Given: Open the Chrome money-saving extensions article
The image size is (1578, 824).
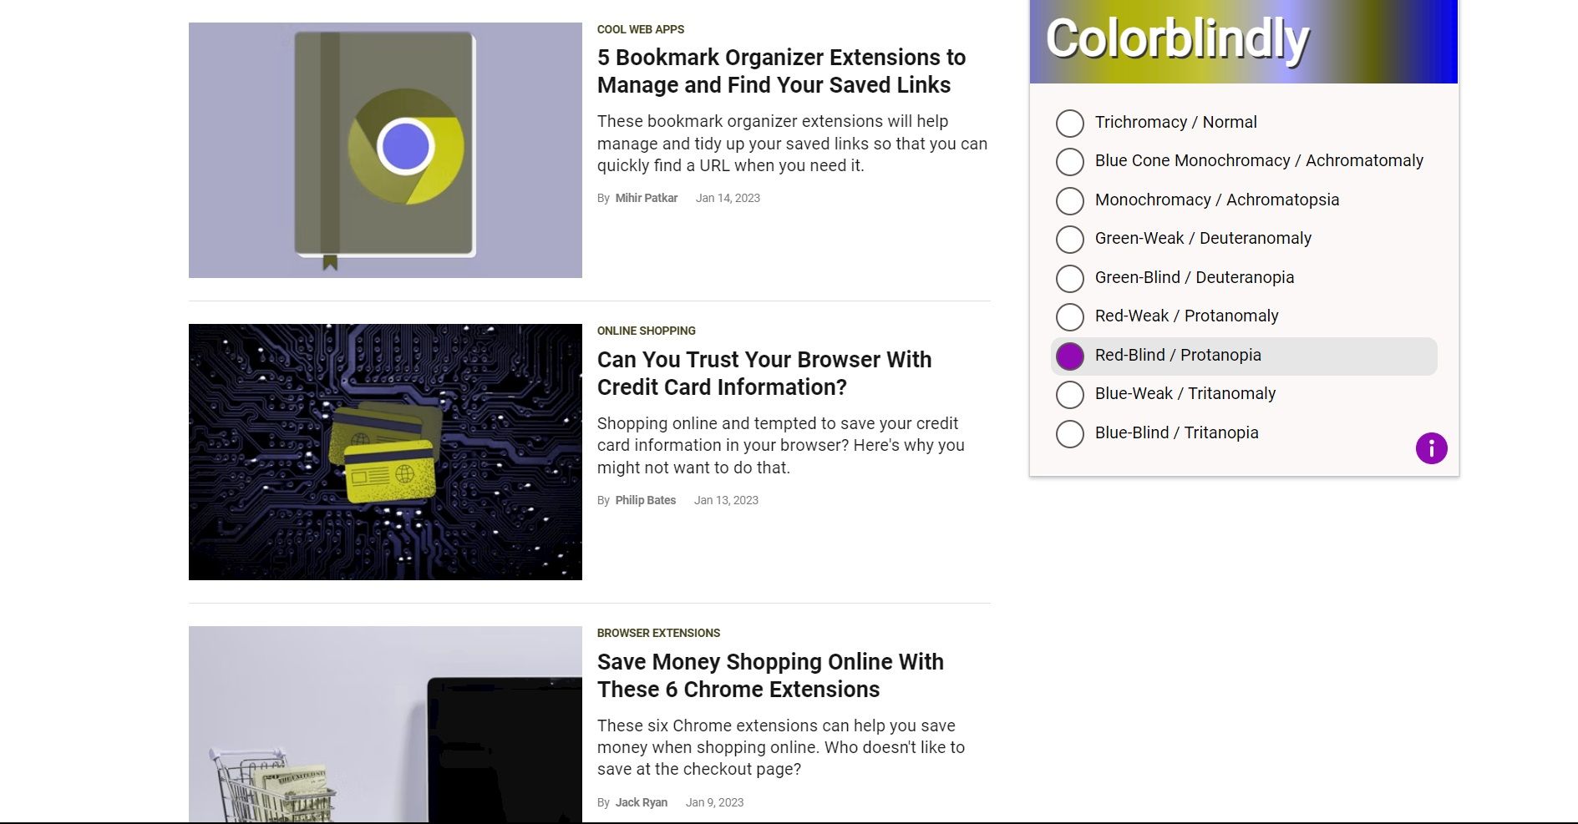Looking at the screenshot, I should coord(769,675).
